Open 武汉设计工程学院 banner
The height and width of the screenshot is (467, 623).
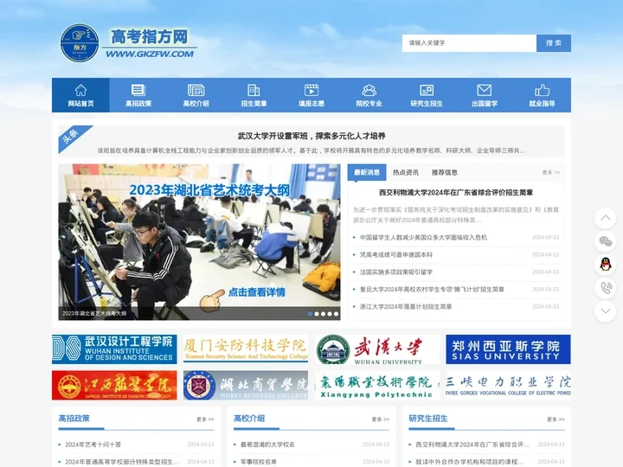click(x=114, y=349)
